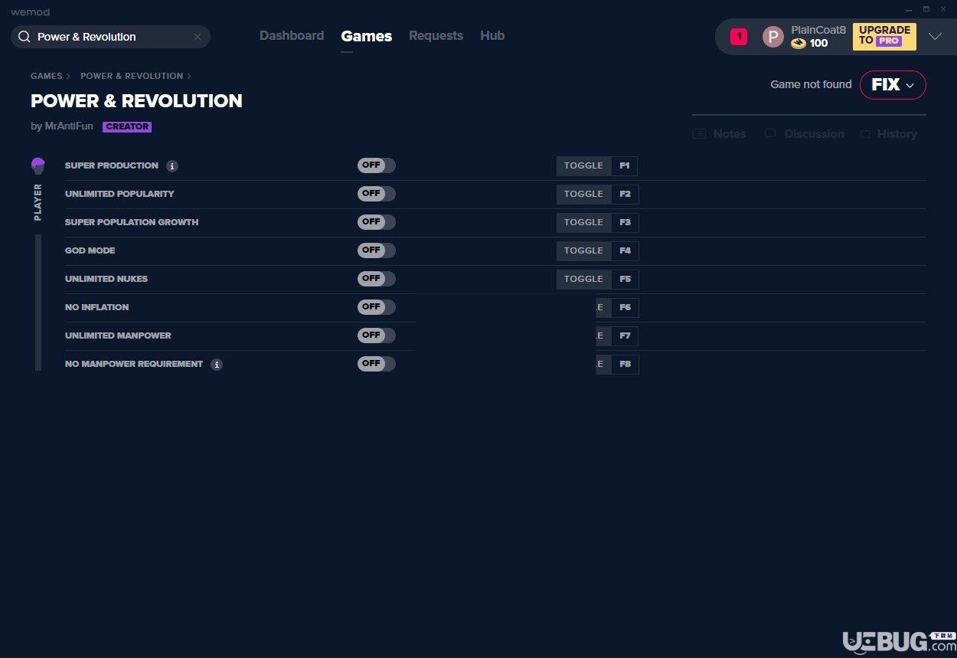Screen dimensions: 957x658
Task: Go to GAMES in the breadcrumb
Action: 47,76
